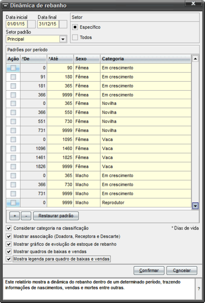Add a new period row with plus button
205x303 pixels.
[14, 216]
